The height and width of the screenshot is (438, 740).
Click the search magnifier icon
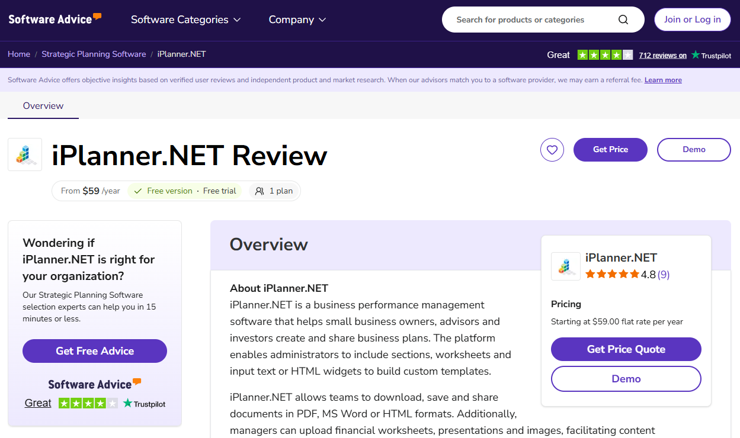pos(623,20)
